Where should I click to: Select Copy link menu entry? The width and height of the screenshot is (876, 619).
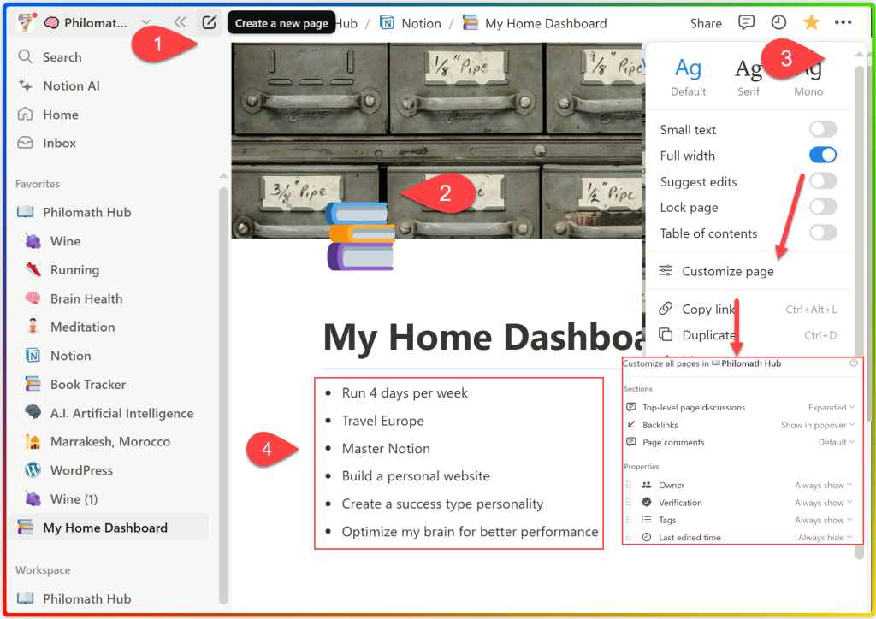tap(749, 309)
